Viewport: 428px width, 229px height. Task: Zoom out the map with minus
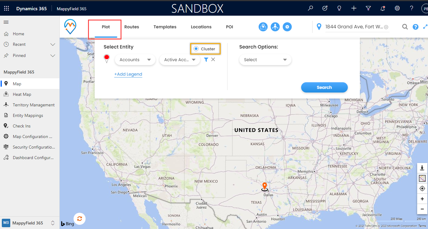click(422, 209)
